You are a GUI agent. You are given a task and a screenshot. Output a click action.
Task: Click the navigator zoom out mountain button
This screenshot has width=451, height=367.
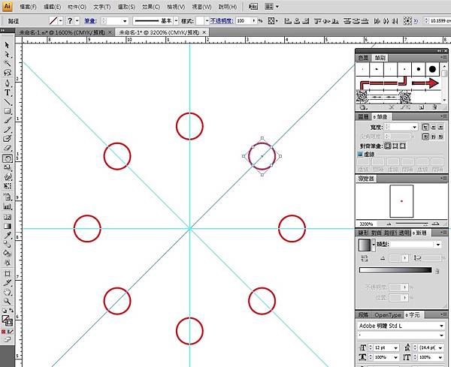click(389, 224)
